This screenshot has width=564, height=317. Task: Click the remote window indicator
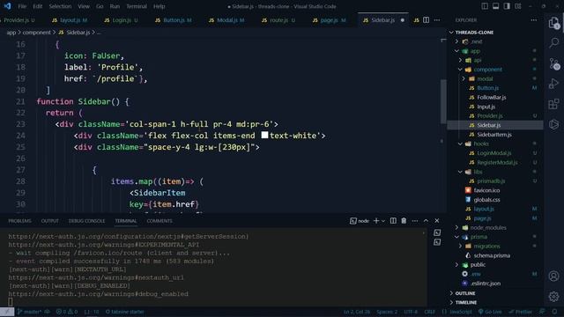[7, 312]
